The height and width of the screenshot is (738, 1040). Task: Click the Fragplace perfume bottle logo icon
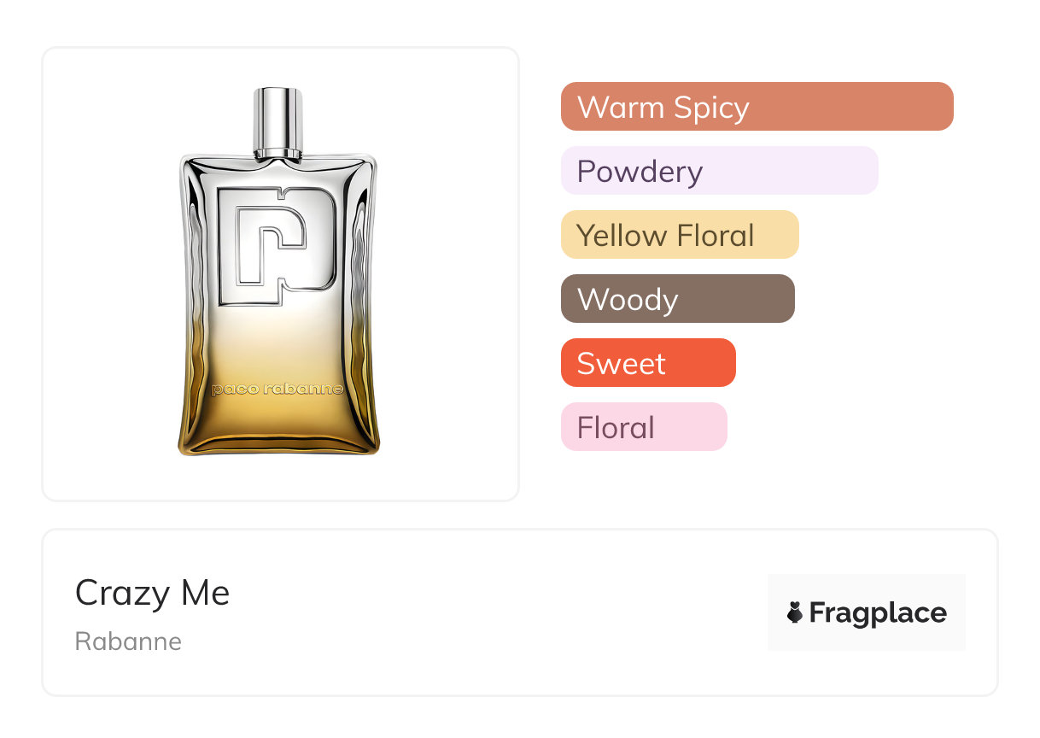click(795, 612)
